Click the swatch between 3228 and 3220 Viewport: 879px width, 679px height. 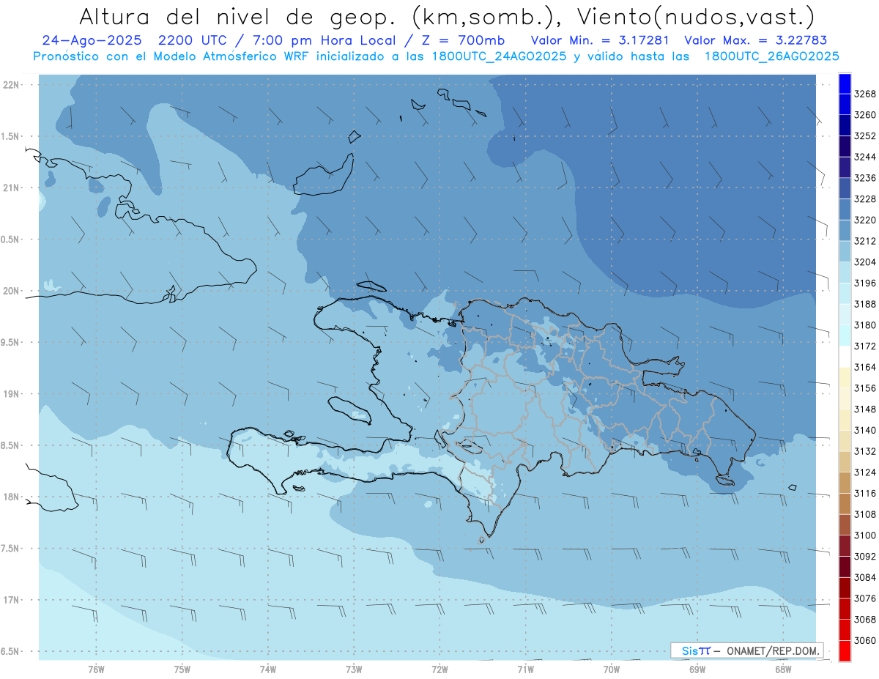(x=845, y=209)
